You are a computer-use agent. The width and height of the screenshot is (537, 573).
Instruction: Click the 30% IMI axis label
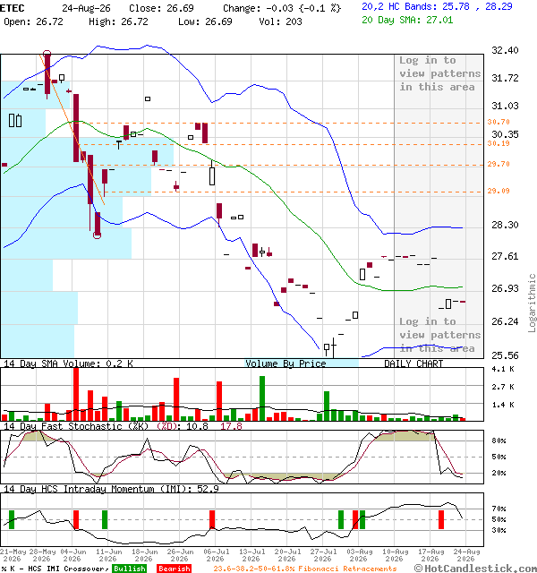pos(499,530)
